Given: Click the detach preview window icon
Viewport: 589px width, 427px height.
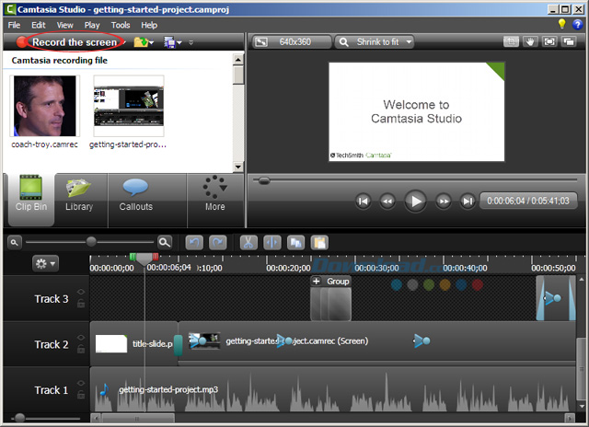Looking at the screenshot, I should (569, 41).
